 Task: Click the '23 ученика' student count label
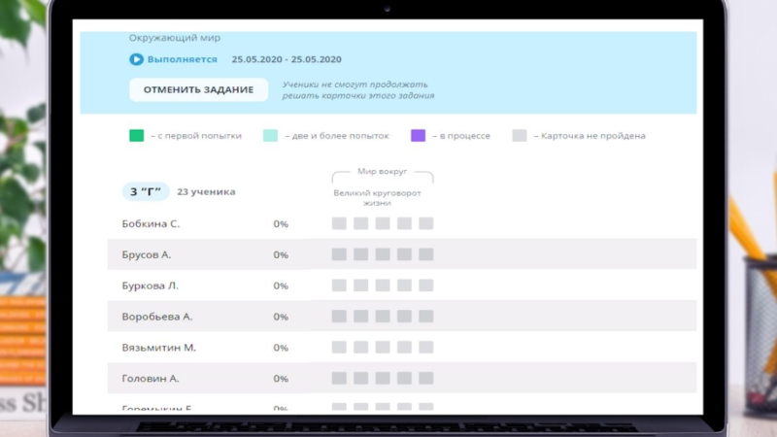[206, 192]
